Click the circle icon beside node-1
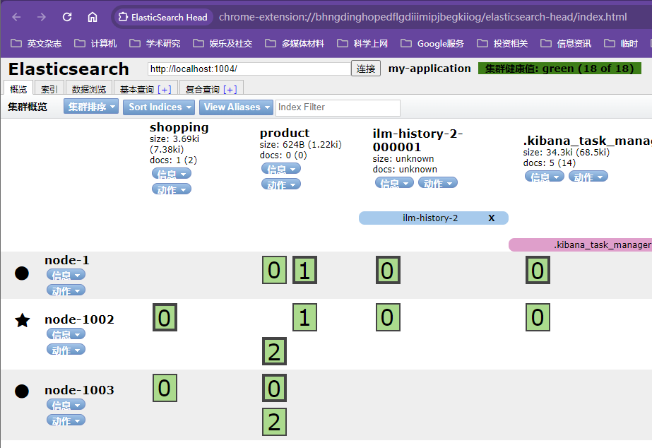652x448 pixels. pos(22,273)
